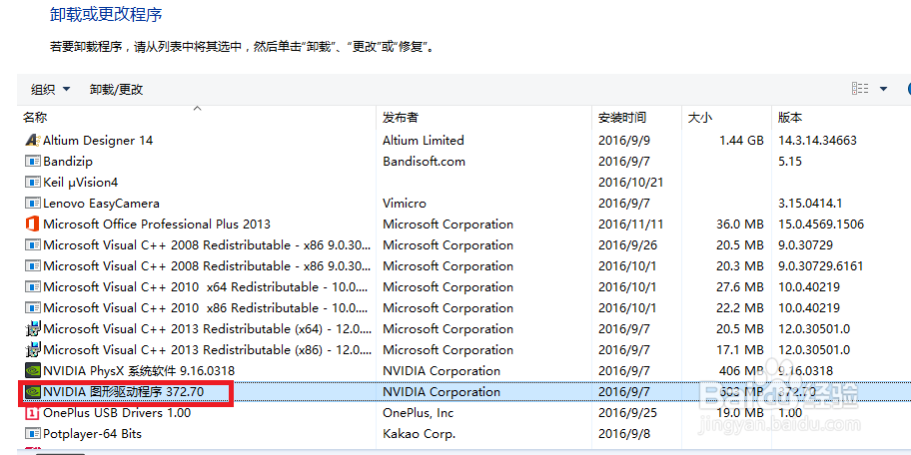Screen dimensions: 911x455
Task: Click version 3.15.0414.1
Action: tap(810, 204)
